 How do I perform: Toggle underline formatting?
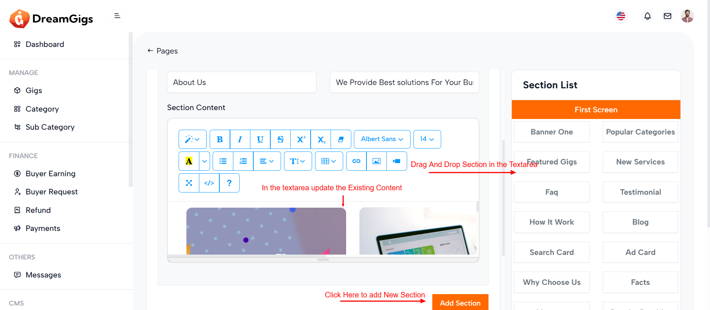click(260, 139)
